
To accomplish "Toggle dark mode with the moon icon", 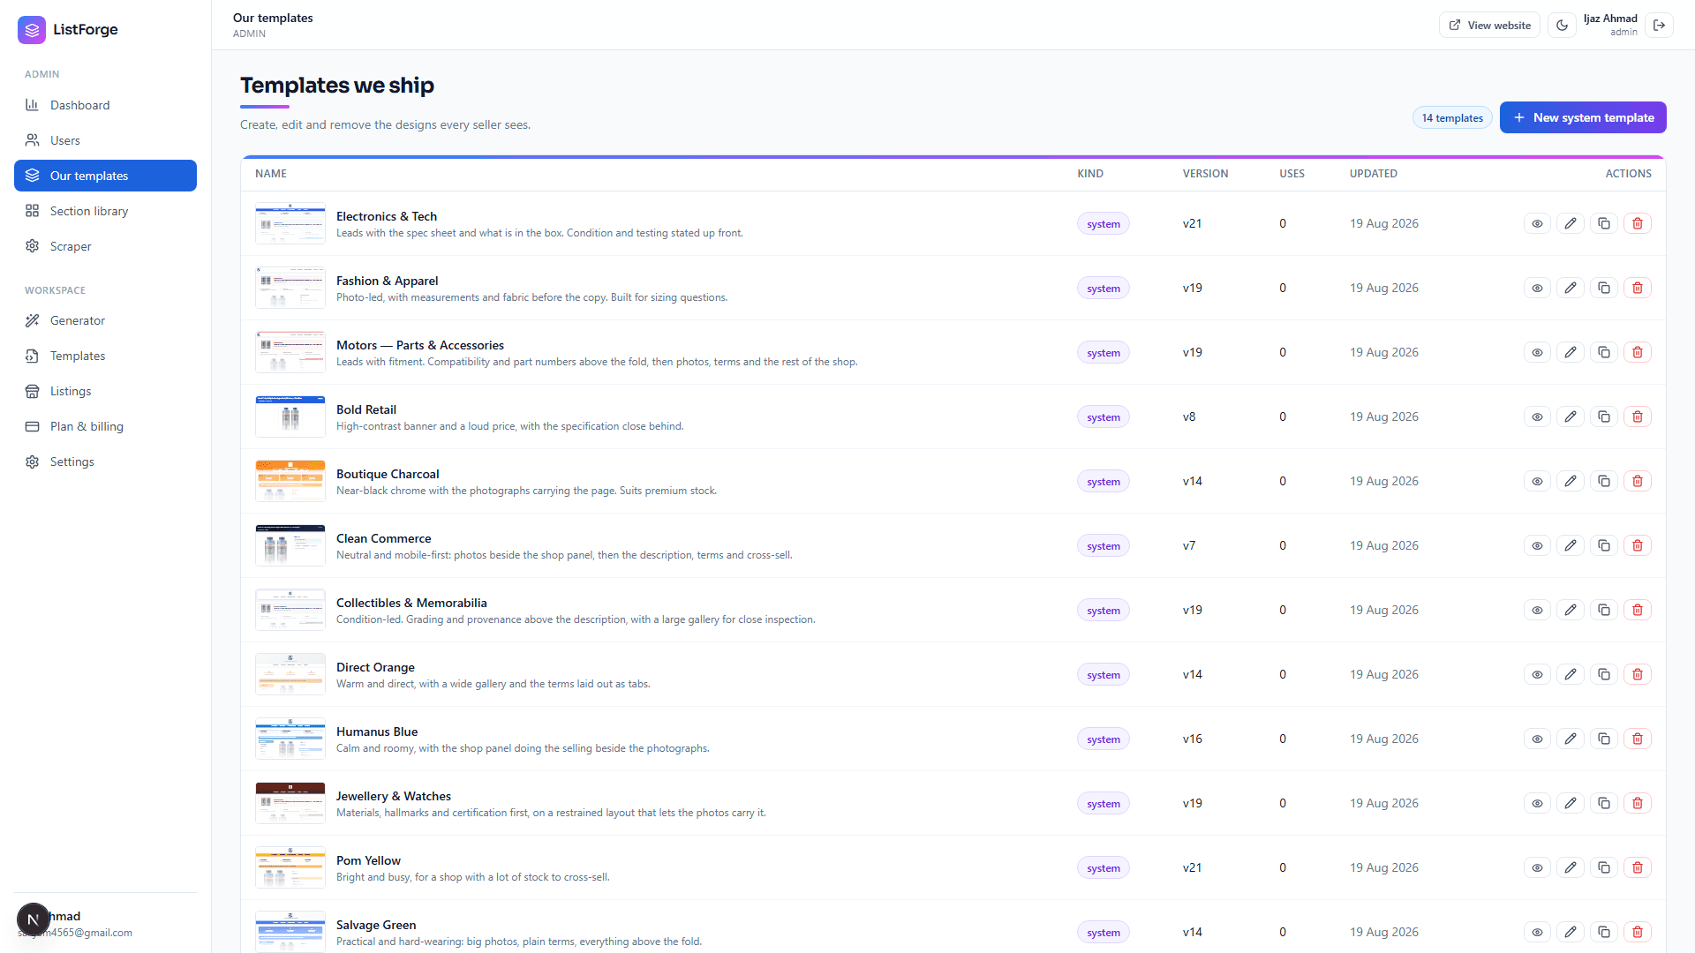I will point(1562,25).
